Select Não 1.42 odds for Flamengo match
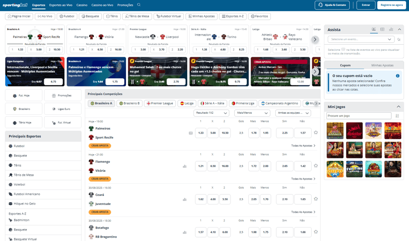 [303, 166]
